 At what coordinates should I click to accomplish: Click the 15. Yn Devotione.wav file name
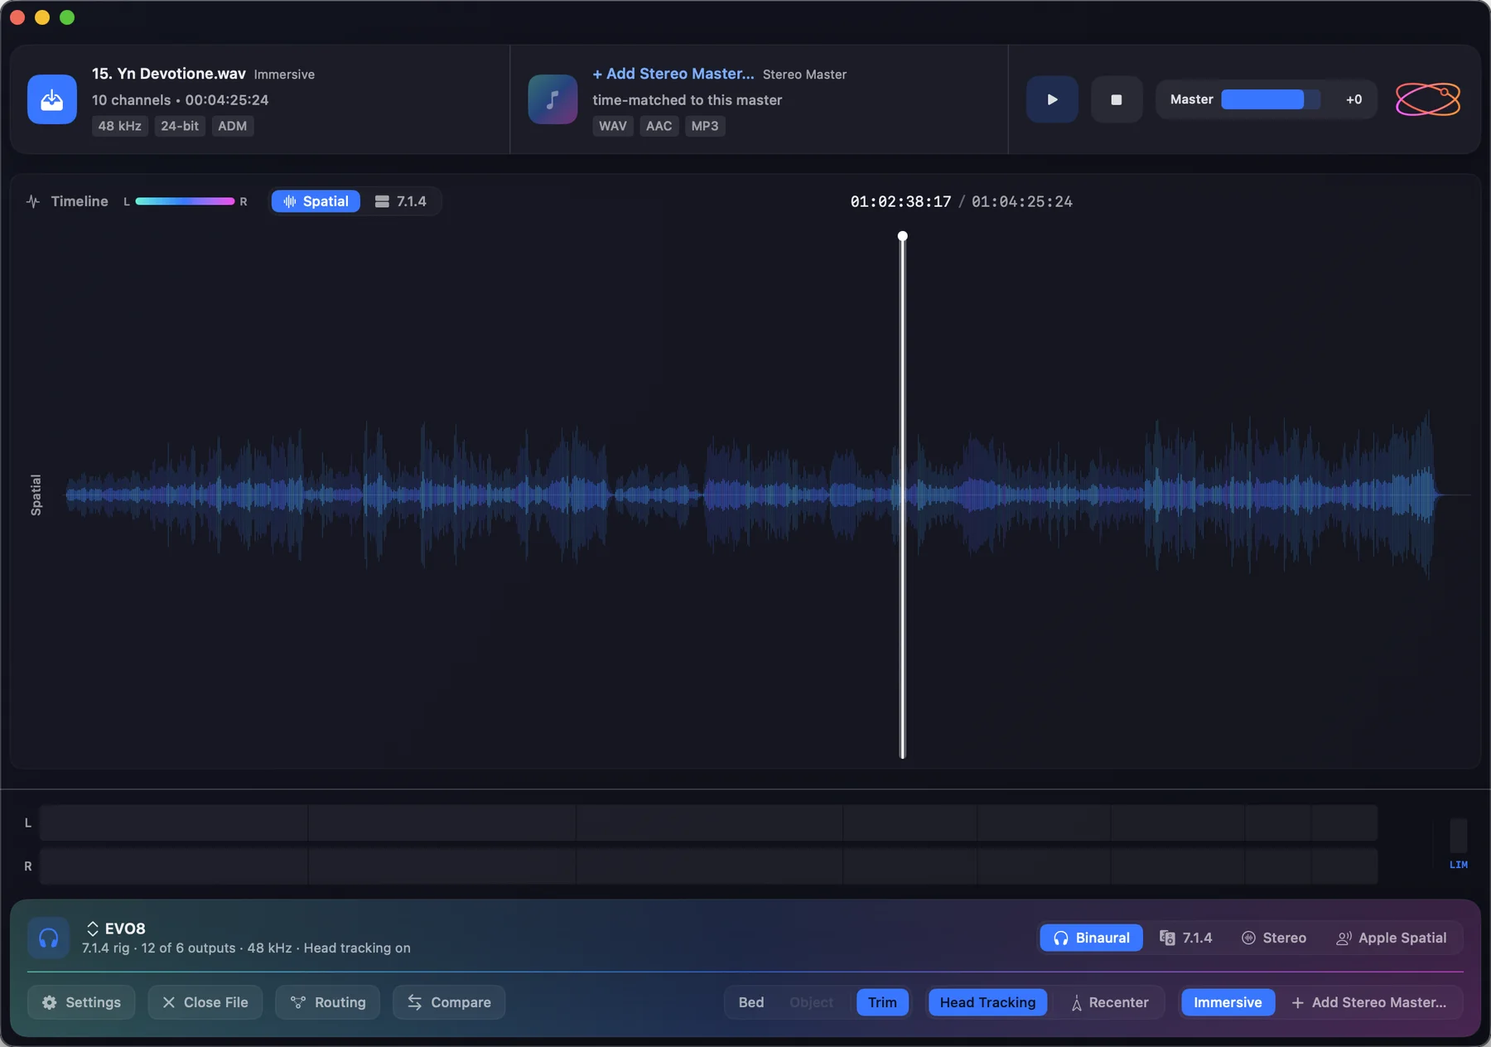point(169,74)
